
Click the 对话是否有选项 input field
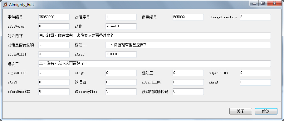54,45
